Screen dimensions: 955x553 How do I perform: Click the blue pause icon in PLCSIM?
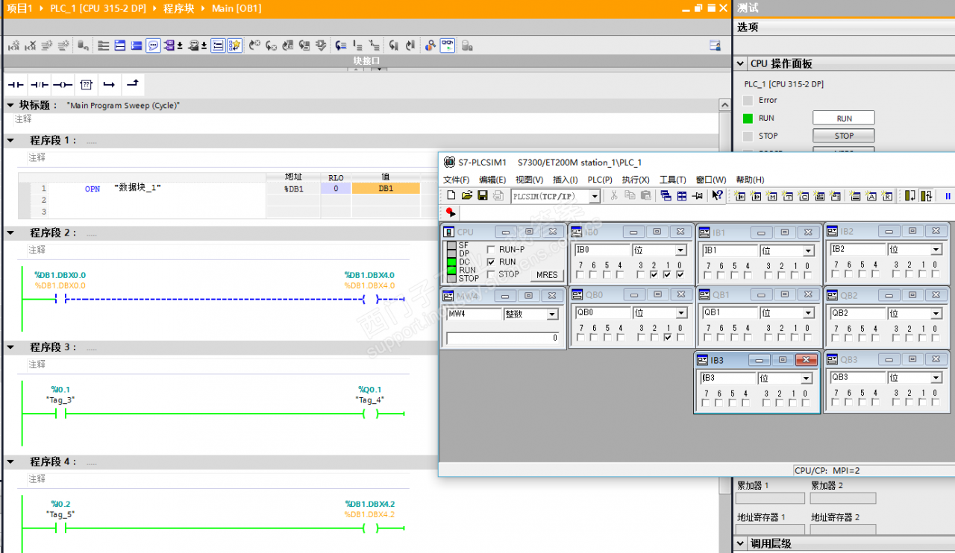coord(948,196)
